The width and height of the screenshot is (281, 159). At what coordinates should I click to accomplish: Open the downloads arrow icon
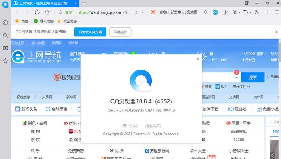pos(225,12)
